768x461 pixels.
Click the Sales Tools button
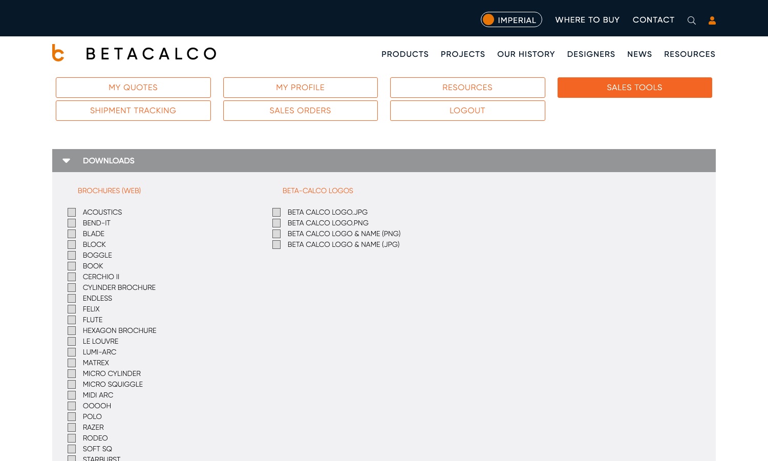click(x=634, y=88)
